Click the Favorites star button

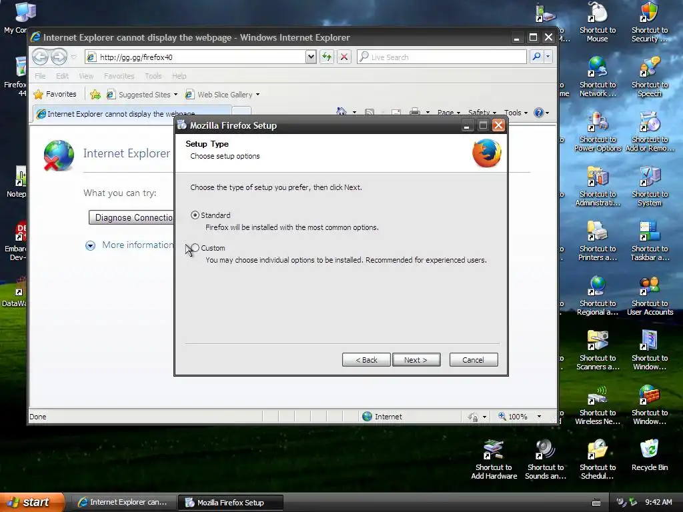[55, 94]
